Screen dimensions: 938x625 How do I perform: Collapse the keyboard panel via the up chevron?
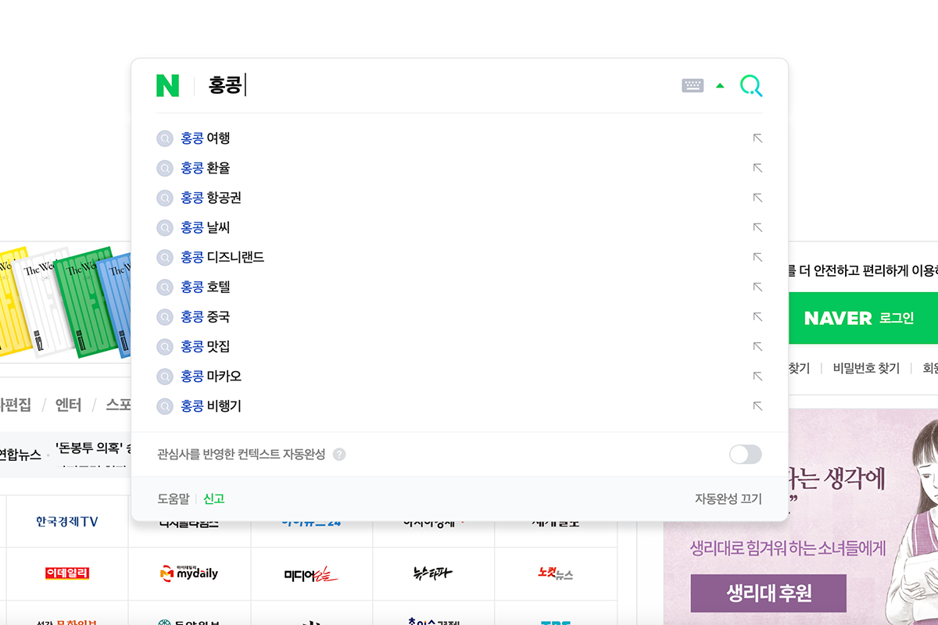[x=720, y=86]
